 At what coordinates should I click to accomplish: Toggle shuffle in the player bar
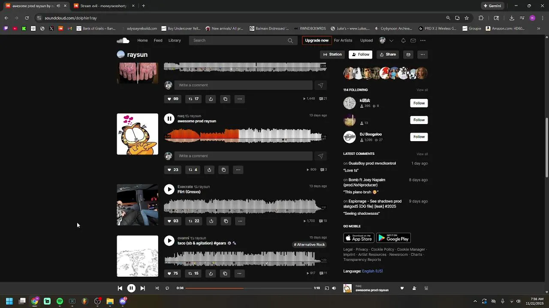coord(157,288)
